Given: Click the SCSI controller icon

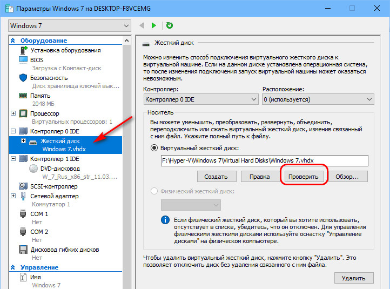Looking at the screenshot, I should (x=23, y=186).
